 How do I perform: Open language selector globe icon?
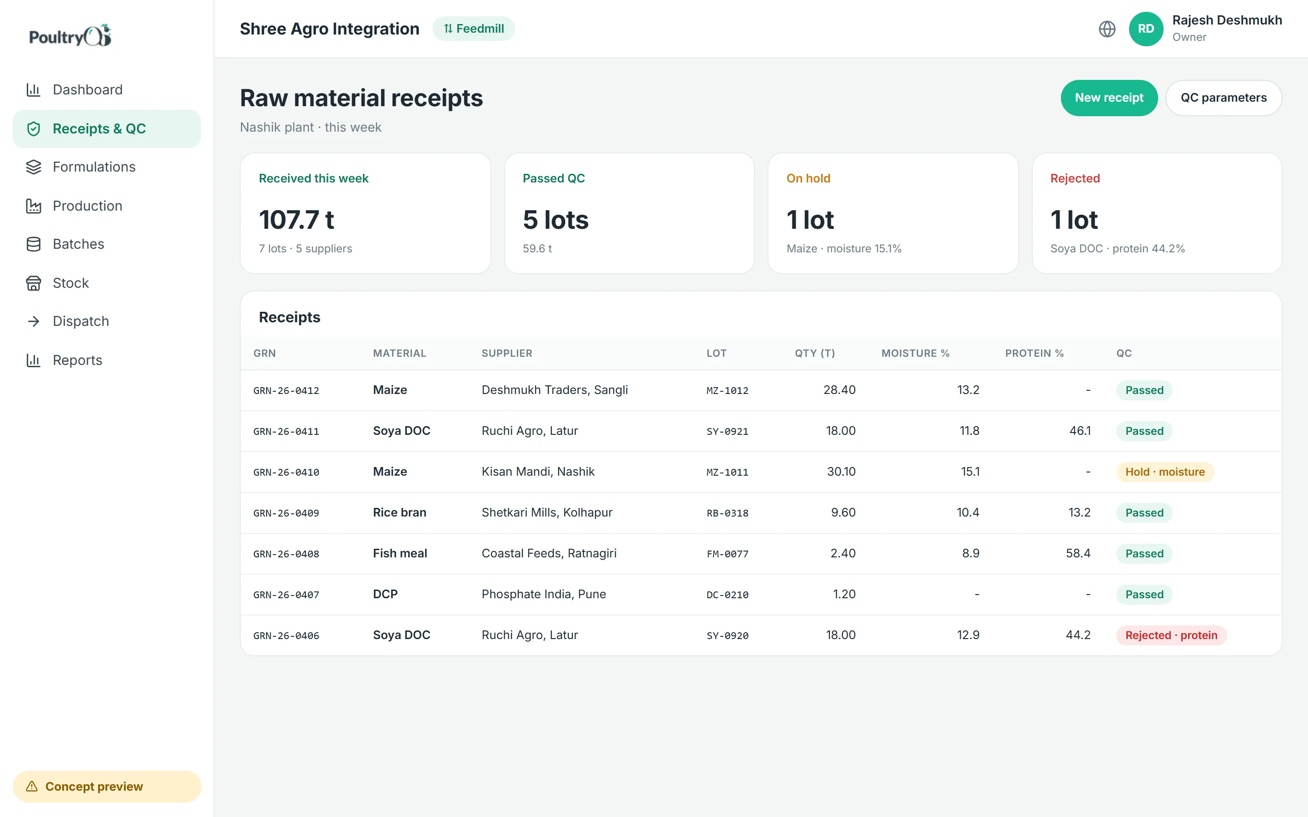point(1107,29)
